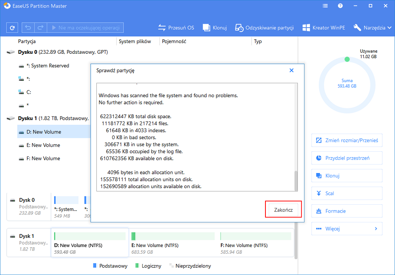395x275 pixels.
Task: Click the Nieprzydzielony legend swatch
Action: [171, 266]
